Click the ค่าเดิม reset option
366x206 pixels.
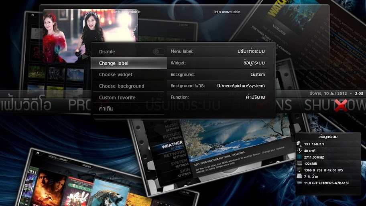[x=129, y=108]
